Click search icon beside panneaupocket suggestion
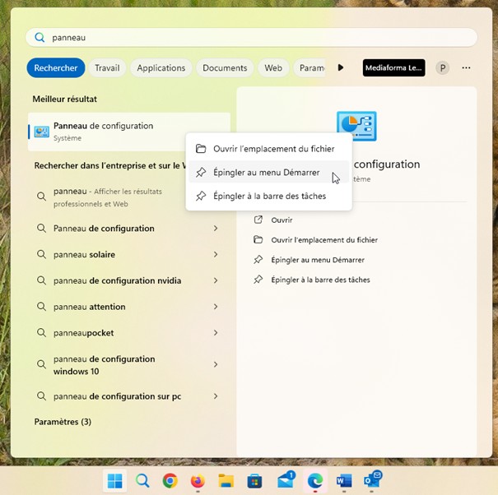The image size is (498, 495). coord(41,332)
